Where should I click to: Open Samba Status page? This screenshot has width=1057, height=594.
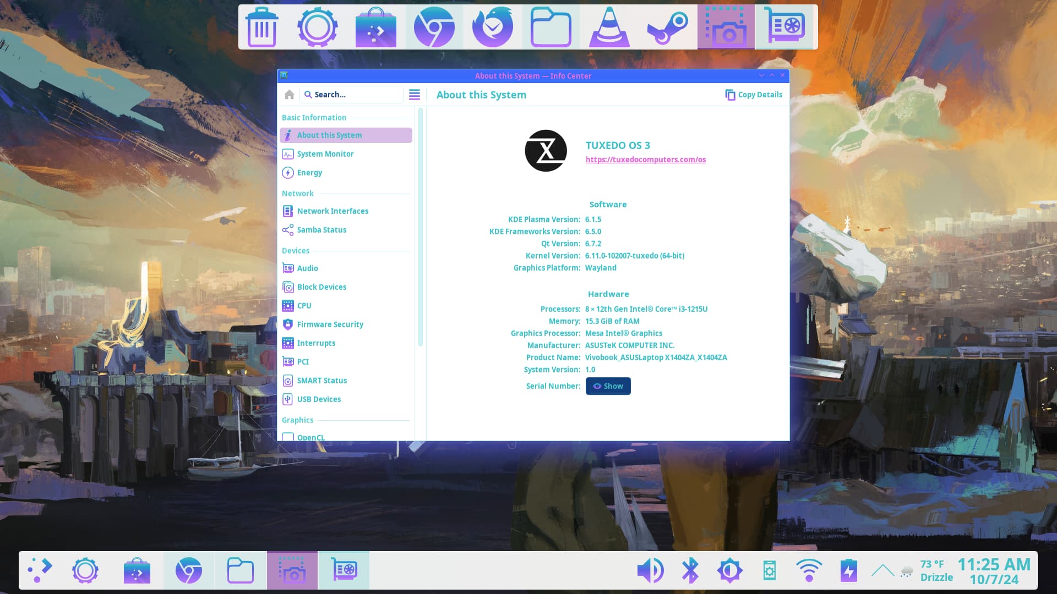(x=346, y=230)
